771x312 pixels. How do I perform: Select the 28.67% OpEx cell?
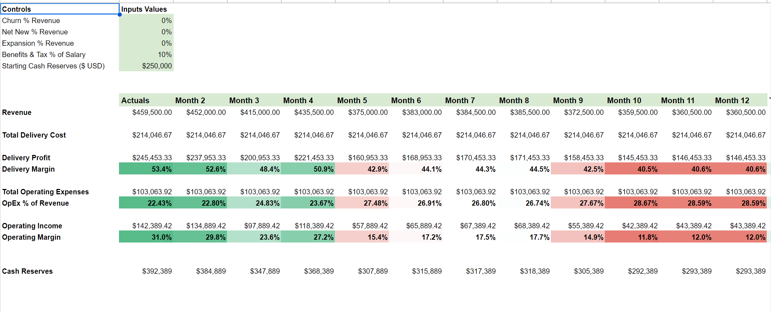point(632,203)
